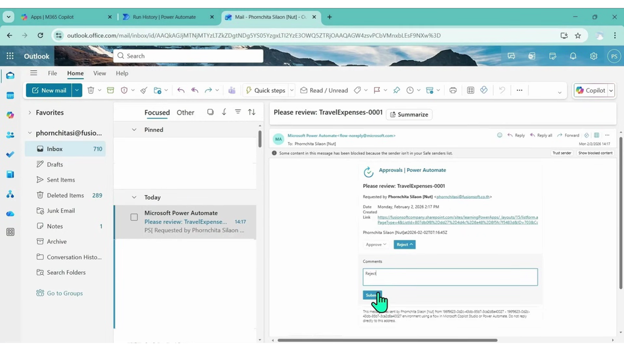Click Show blocked content
624x351 pixels.
[595, 153]
